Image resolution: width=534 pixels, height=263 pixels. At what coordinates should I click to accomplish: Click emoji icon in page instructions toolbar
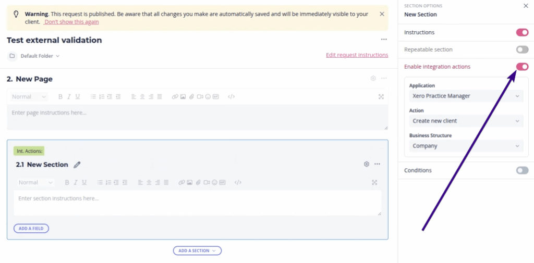point(208,97)
